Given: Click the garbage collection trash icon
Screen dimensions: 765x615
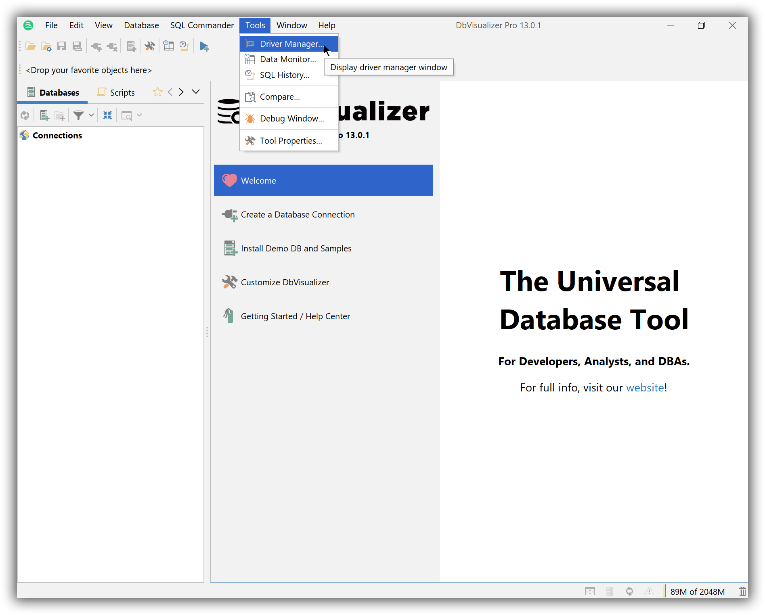Looking at the screenshot, I should coord(742,592).
